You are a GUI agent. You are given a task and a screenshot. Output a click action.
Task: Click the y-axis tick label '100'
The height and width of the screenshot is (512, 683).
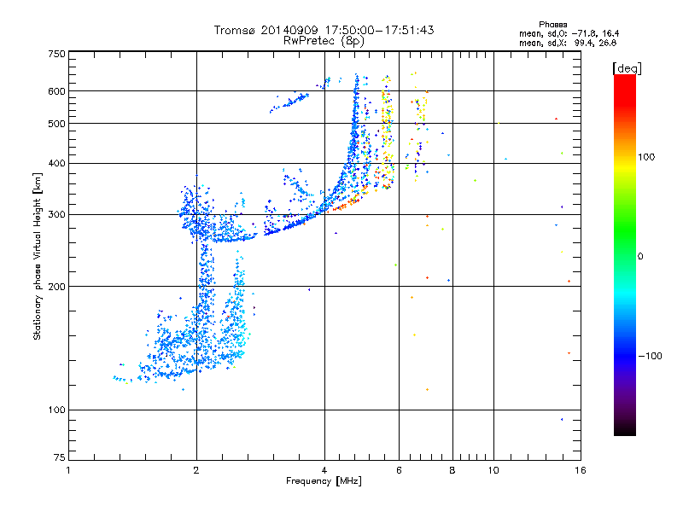(56, 410)
